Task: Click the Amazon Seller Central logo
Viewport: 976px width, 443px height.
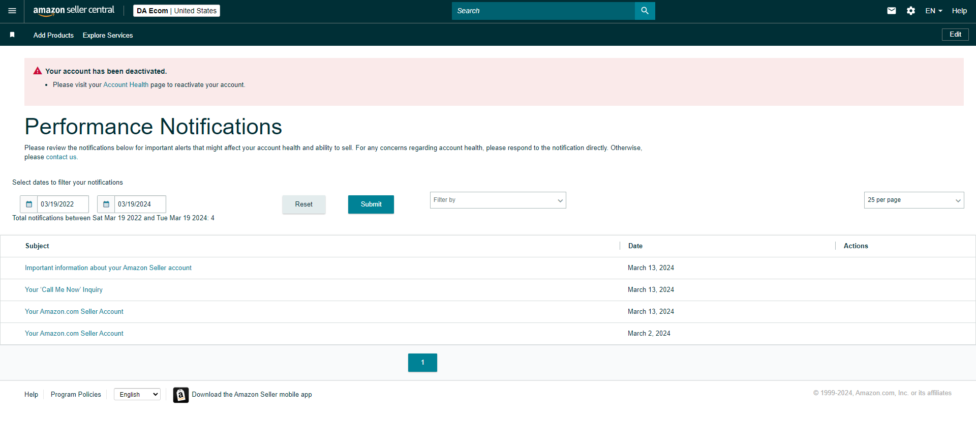Action: pyautogui.click(x=74, y=11)
